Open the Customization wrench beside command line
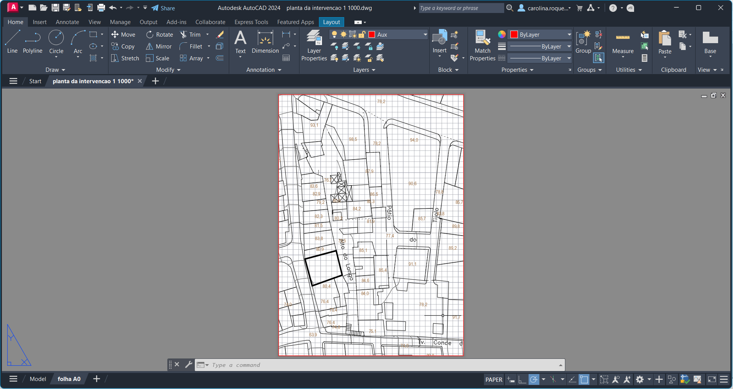 [188, 365]
